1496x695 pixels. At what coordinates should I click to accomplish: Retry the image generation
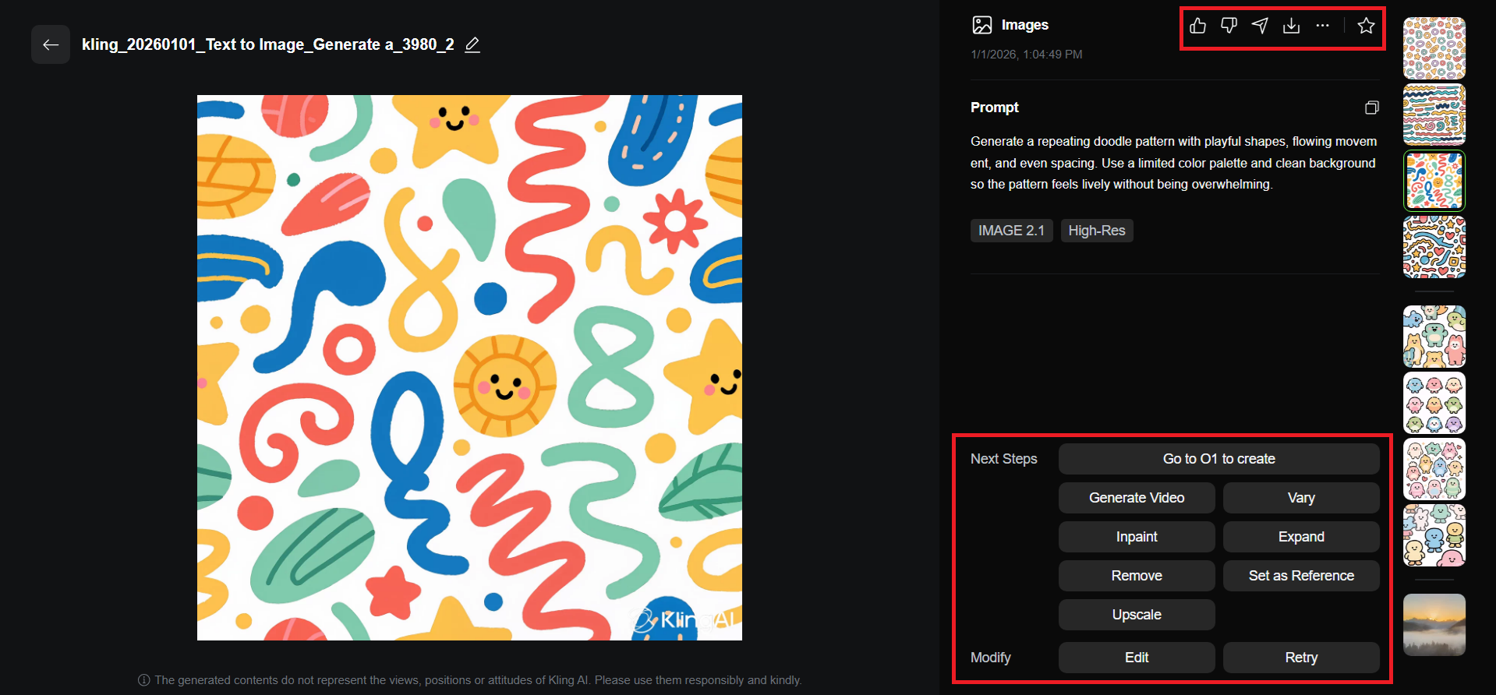(x=1301, y=658)
